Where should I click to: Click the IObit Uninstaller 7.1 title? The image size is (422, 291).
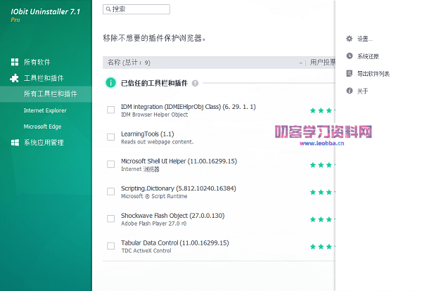coord(45,11)
